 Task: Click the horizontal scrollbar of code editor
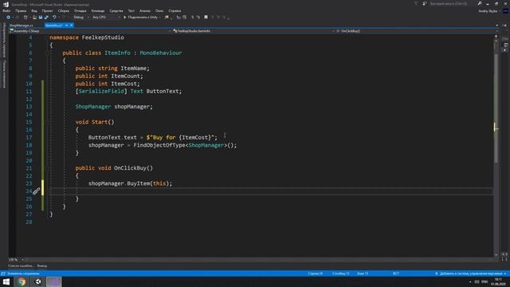click(x=258, y=260)
